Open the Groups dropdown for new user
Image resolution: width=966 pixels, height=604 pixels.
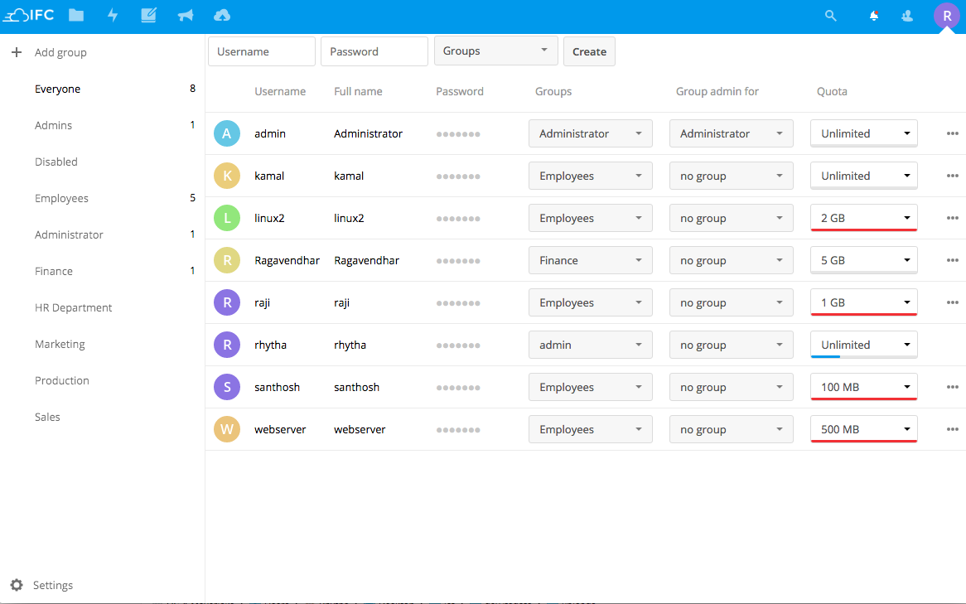[x=496, y=51]
